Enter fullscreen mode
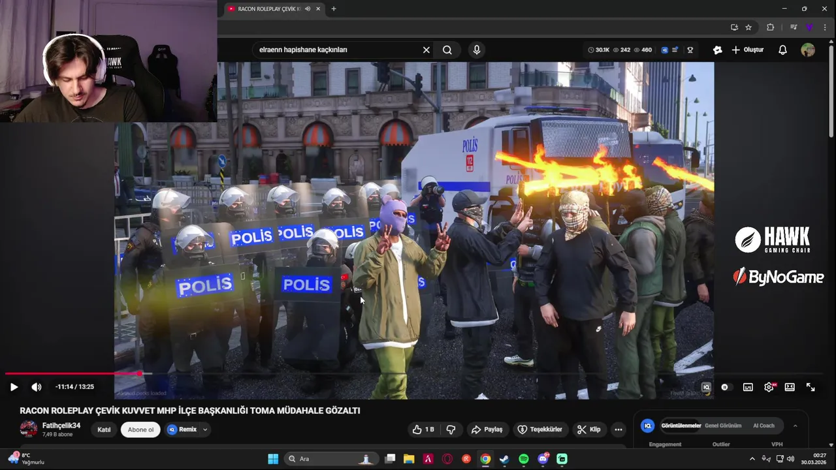Screen dimensions: 836x470 811,387
